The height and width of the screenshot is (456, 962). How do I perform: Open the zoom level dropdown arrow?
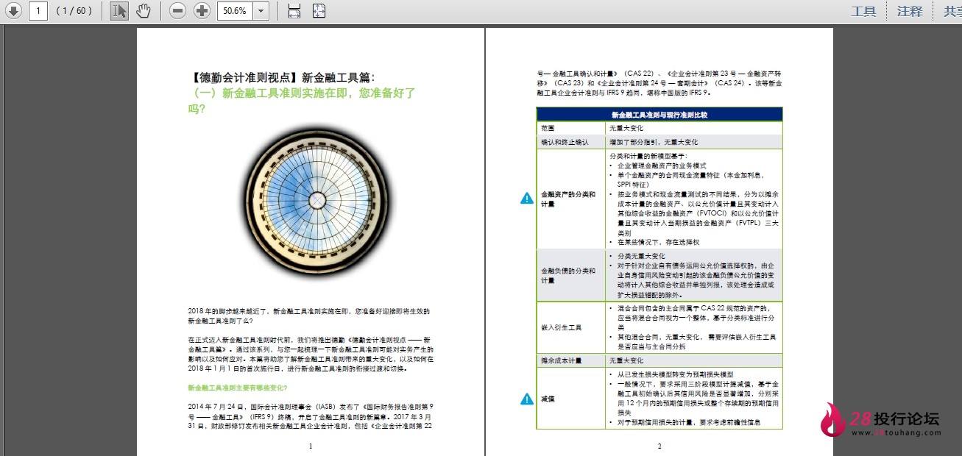coord(261,11)
